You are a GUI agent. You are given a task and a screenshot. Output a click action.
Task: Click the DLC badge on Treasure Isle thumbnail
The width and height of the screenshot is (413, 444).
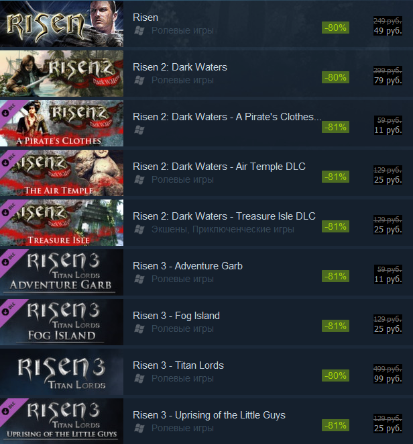(x=9, y=210)
